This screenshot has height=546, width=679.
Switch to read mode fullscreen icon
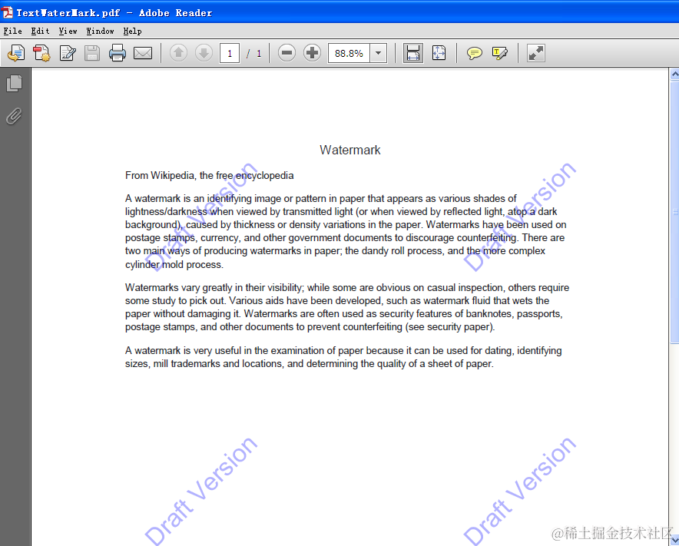click(535, 53)
